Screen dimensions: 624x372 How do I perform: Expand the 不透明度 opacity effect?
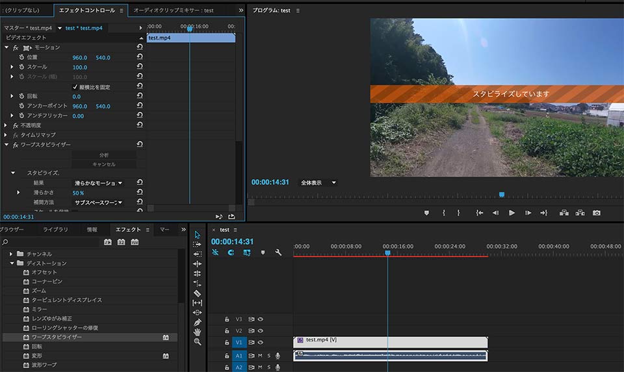6,125
